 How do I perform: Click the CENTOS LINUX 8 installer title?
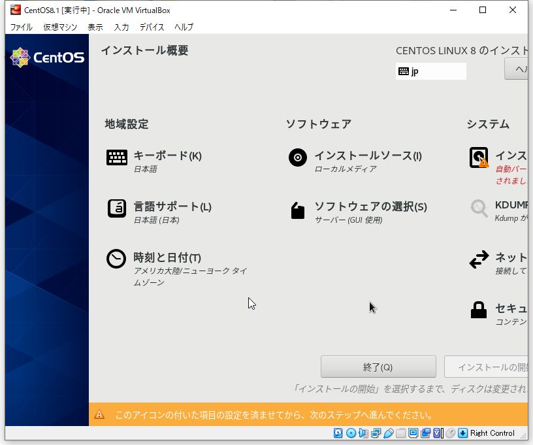462,51
